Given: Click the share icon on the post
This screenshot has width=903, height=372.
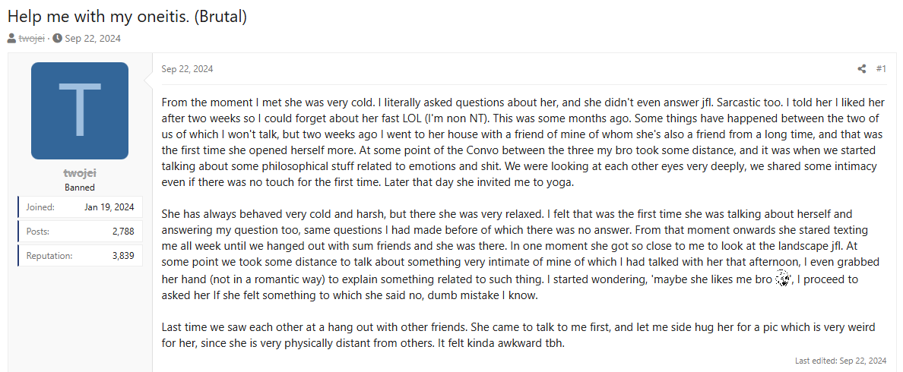Looking at the screenshot, I should pos(862,69).
